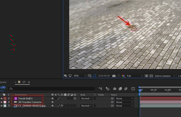Enable the Motion Blur icon in timeline toolbar
The image size is (181, 117).
tap(126, 89)
